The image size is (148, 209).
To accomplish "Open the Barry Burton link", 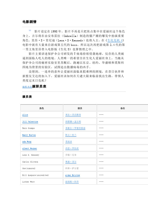I will click(29, 135).
